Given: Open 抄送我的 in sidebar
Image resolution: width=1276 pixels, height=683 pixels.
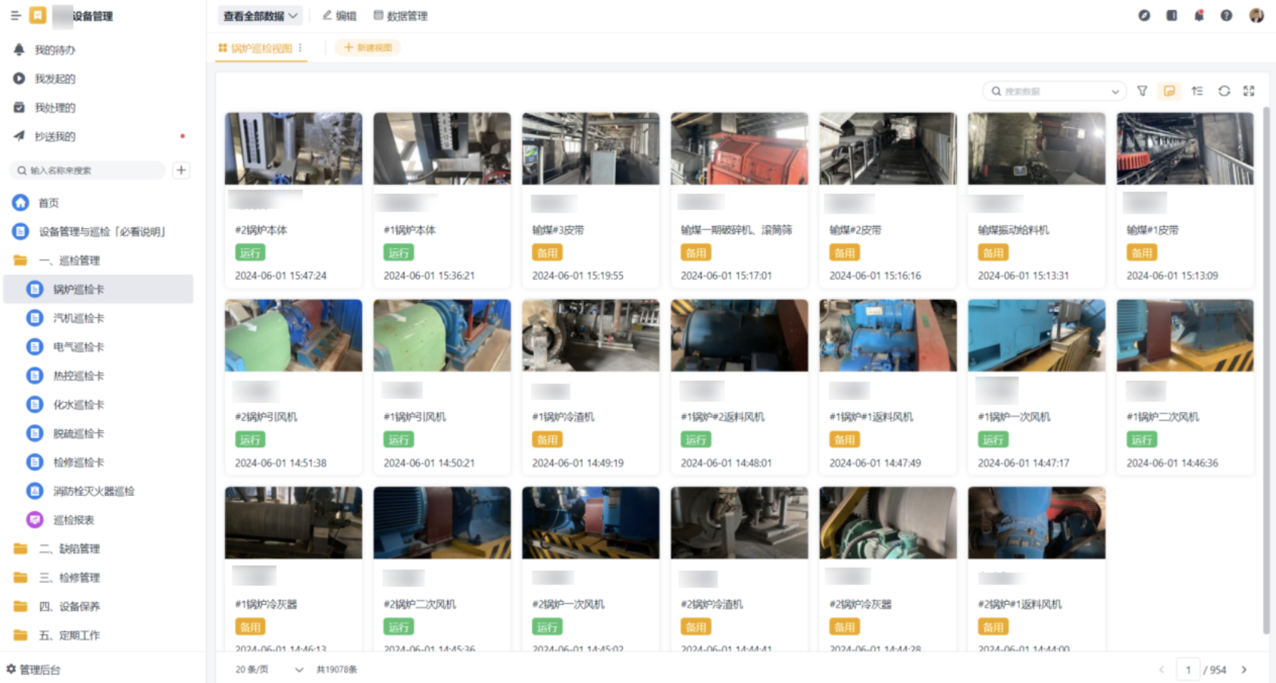Looking at the screenshot, I should [55, 136].
